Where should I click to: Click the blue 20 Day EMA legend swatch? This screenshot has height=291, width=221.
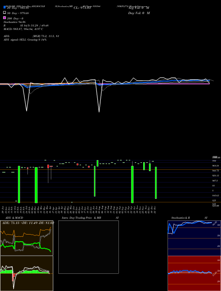click(4, 7)
